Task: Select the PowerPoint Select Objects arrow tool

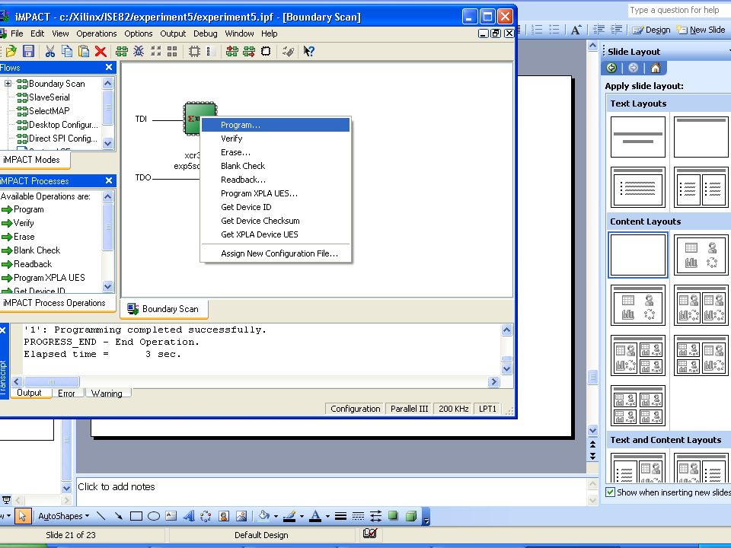Action: 22,516
